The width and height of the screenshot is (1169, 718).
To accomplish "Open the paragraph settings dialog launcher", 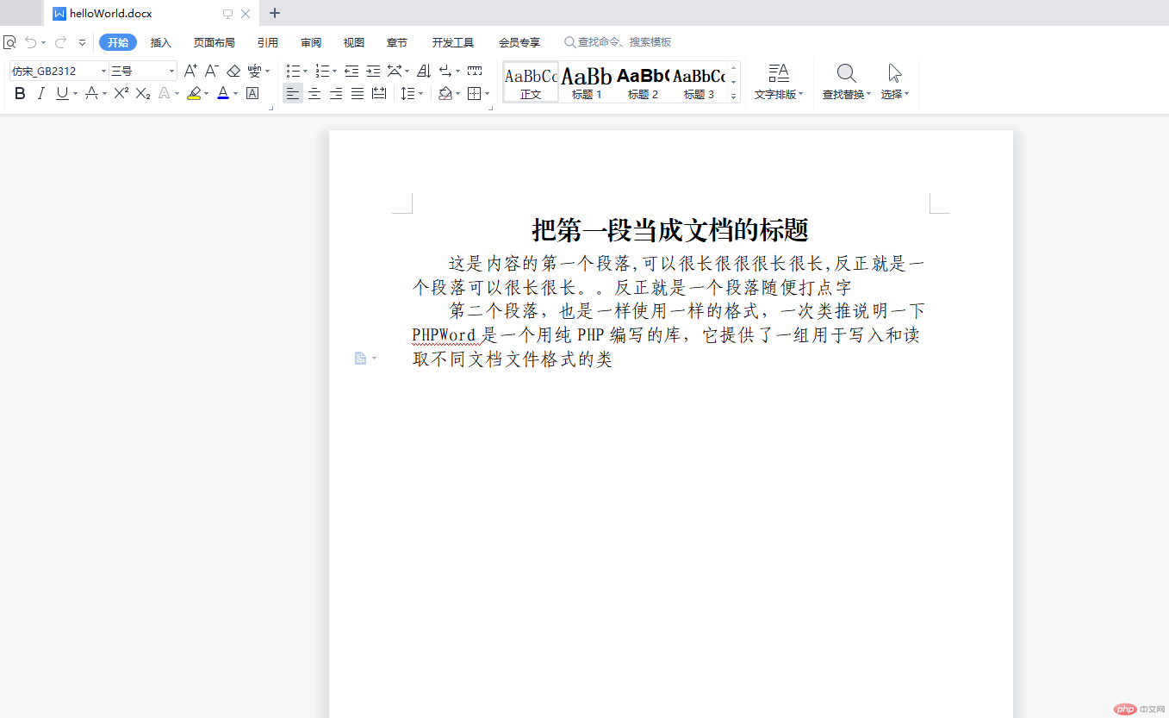I will (x=492, y=108).
